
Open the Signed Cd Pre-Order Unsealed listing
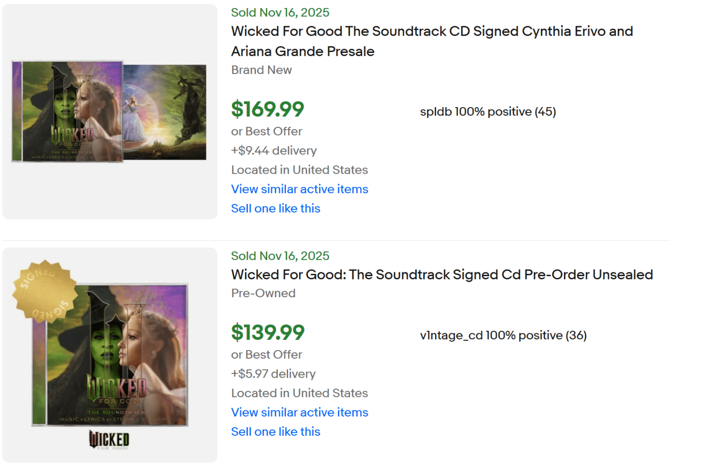point(441,275)
